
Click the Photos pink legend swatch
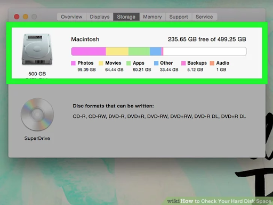pyautogui.click(x=73, y=63)
